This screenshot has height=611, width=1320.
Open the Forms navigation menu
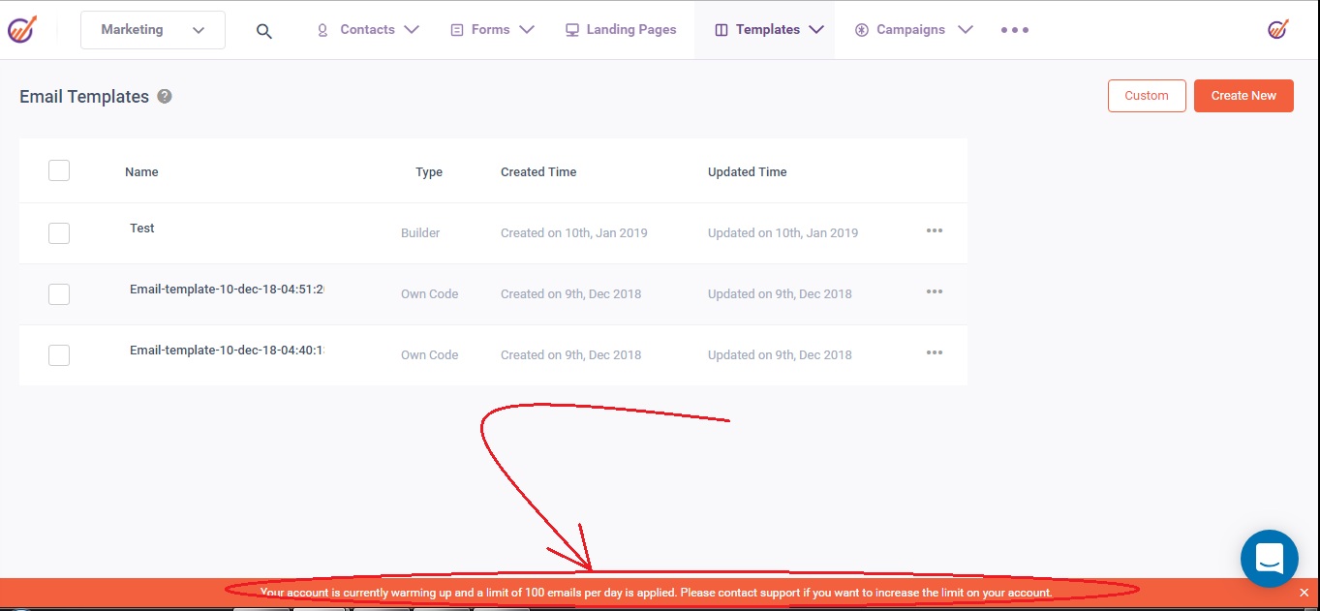[492, 30]
